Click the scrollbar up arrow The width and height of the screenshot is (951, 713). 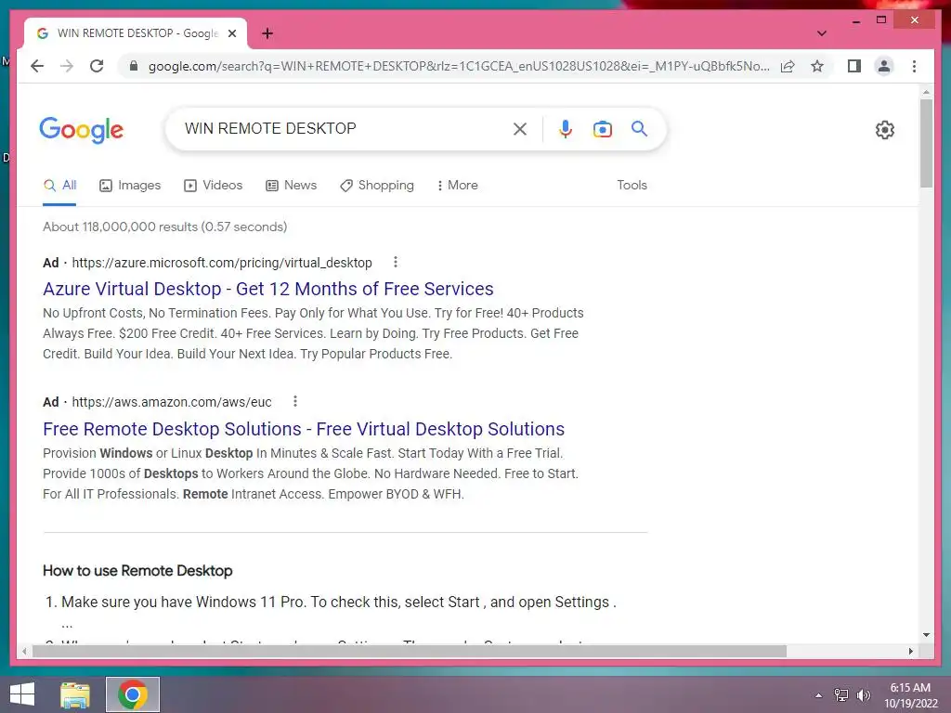click(926, 92)
